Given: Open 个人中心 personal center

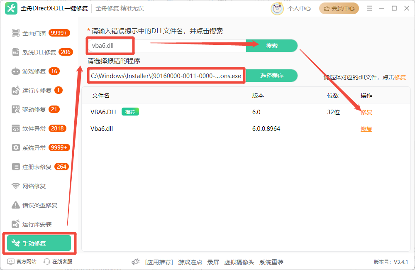Looking at the screenshot, I should [299, 8].
